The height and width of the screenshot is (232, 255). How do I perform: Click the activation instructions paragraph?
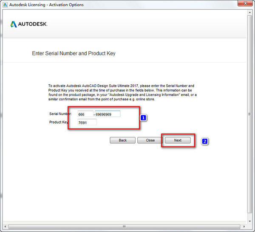tap(121, 92)
